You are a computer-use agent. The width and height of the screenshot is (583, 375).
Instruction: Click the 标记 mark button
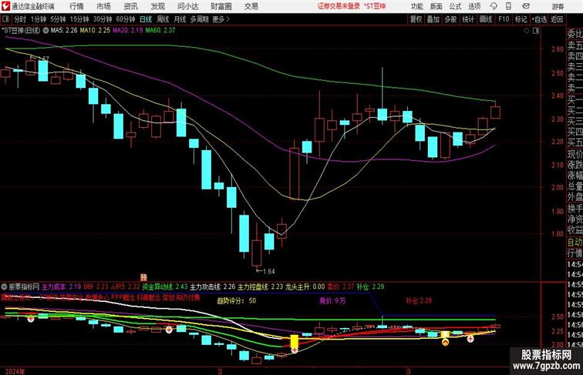click(x=521, y=19)
